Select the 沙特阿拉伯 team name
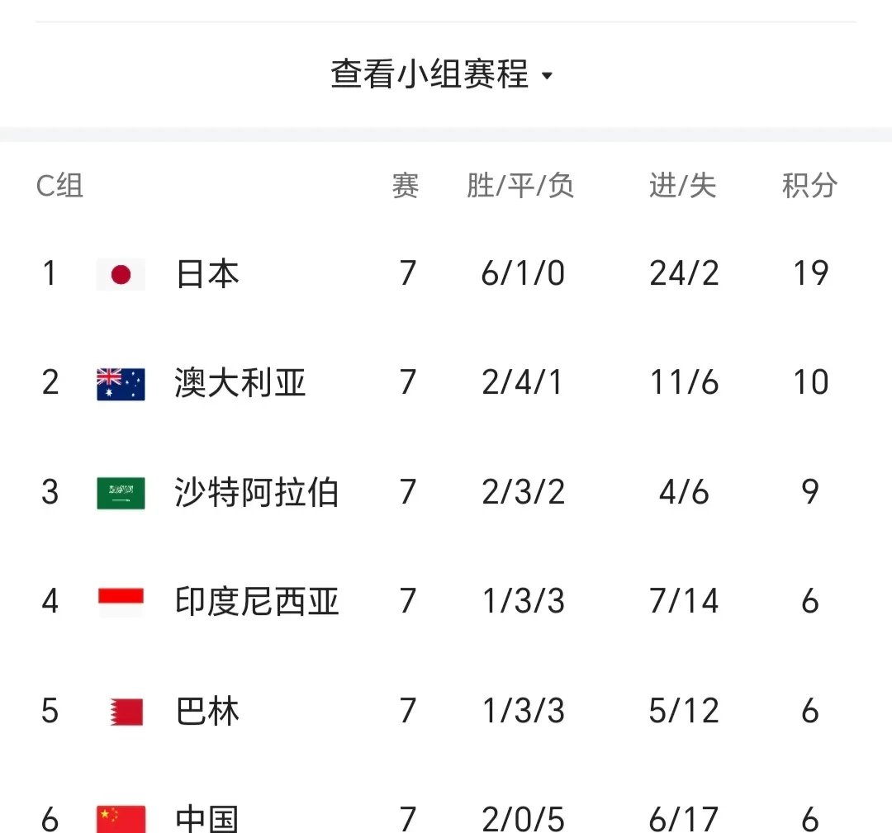This screenshot has width=892, height=833. [257, 493]
